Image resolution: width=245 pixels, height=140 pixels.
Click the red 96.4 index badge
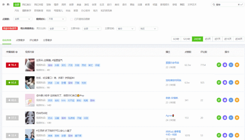pos(12,65)
